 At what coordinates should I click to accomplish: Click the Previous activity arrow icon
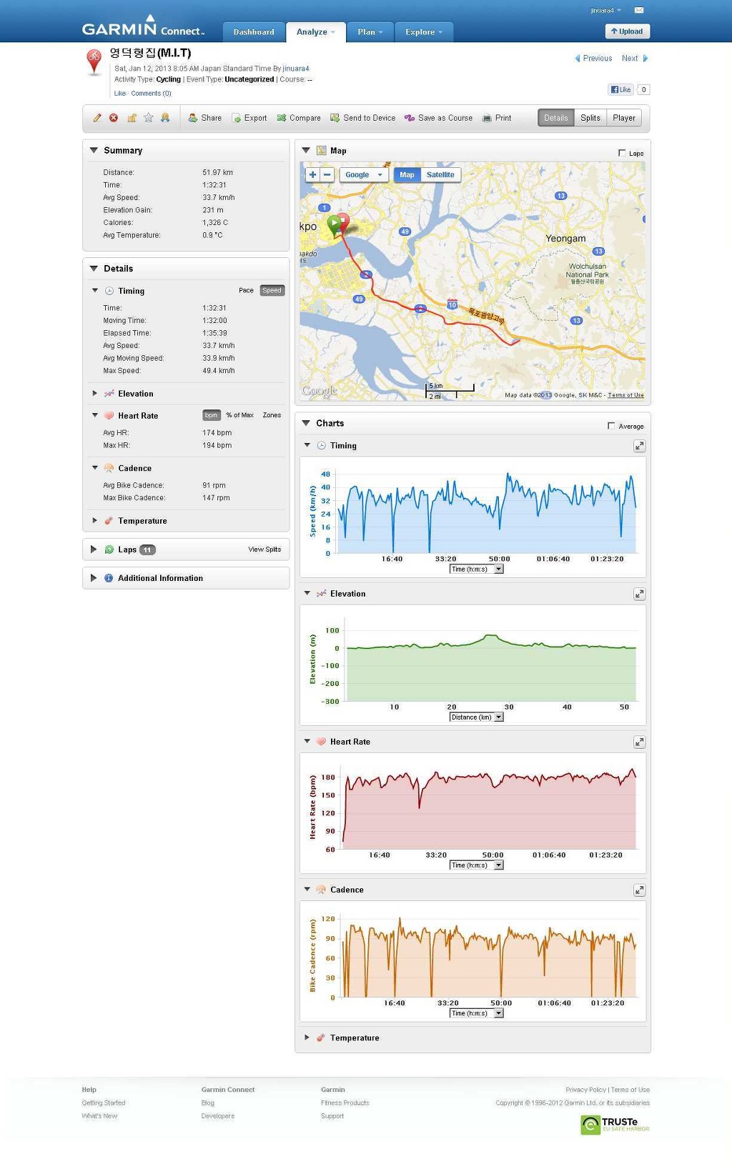[578, 59]
